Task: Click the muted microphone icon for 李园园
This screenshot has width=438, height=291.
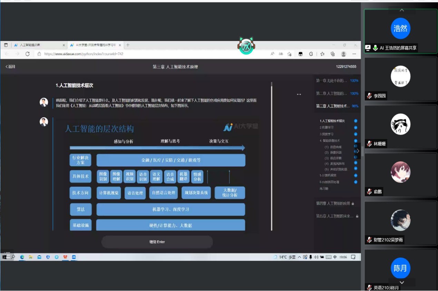Action: coord(369,96)
